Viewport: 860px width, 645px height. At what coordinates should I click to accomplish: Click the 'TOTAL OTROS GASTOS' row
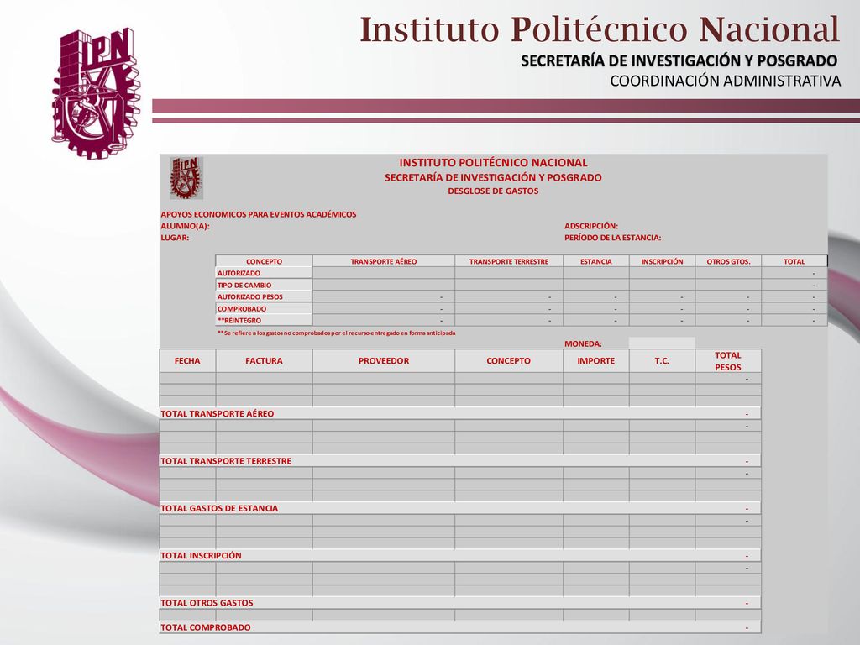pos(460,603)
